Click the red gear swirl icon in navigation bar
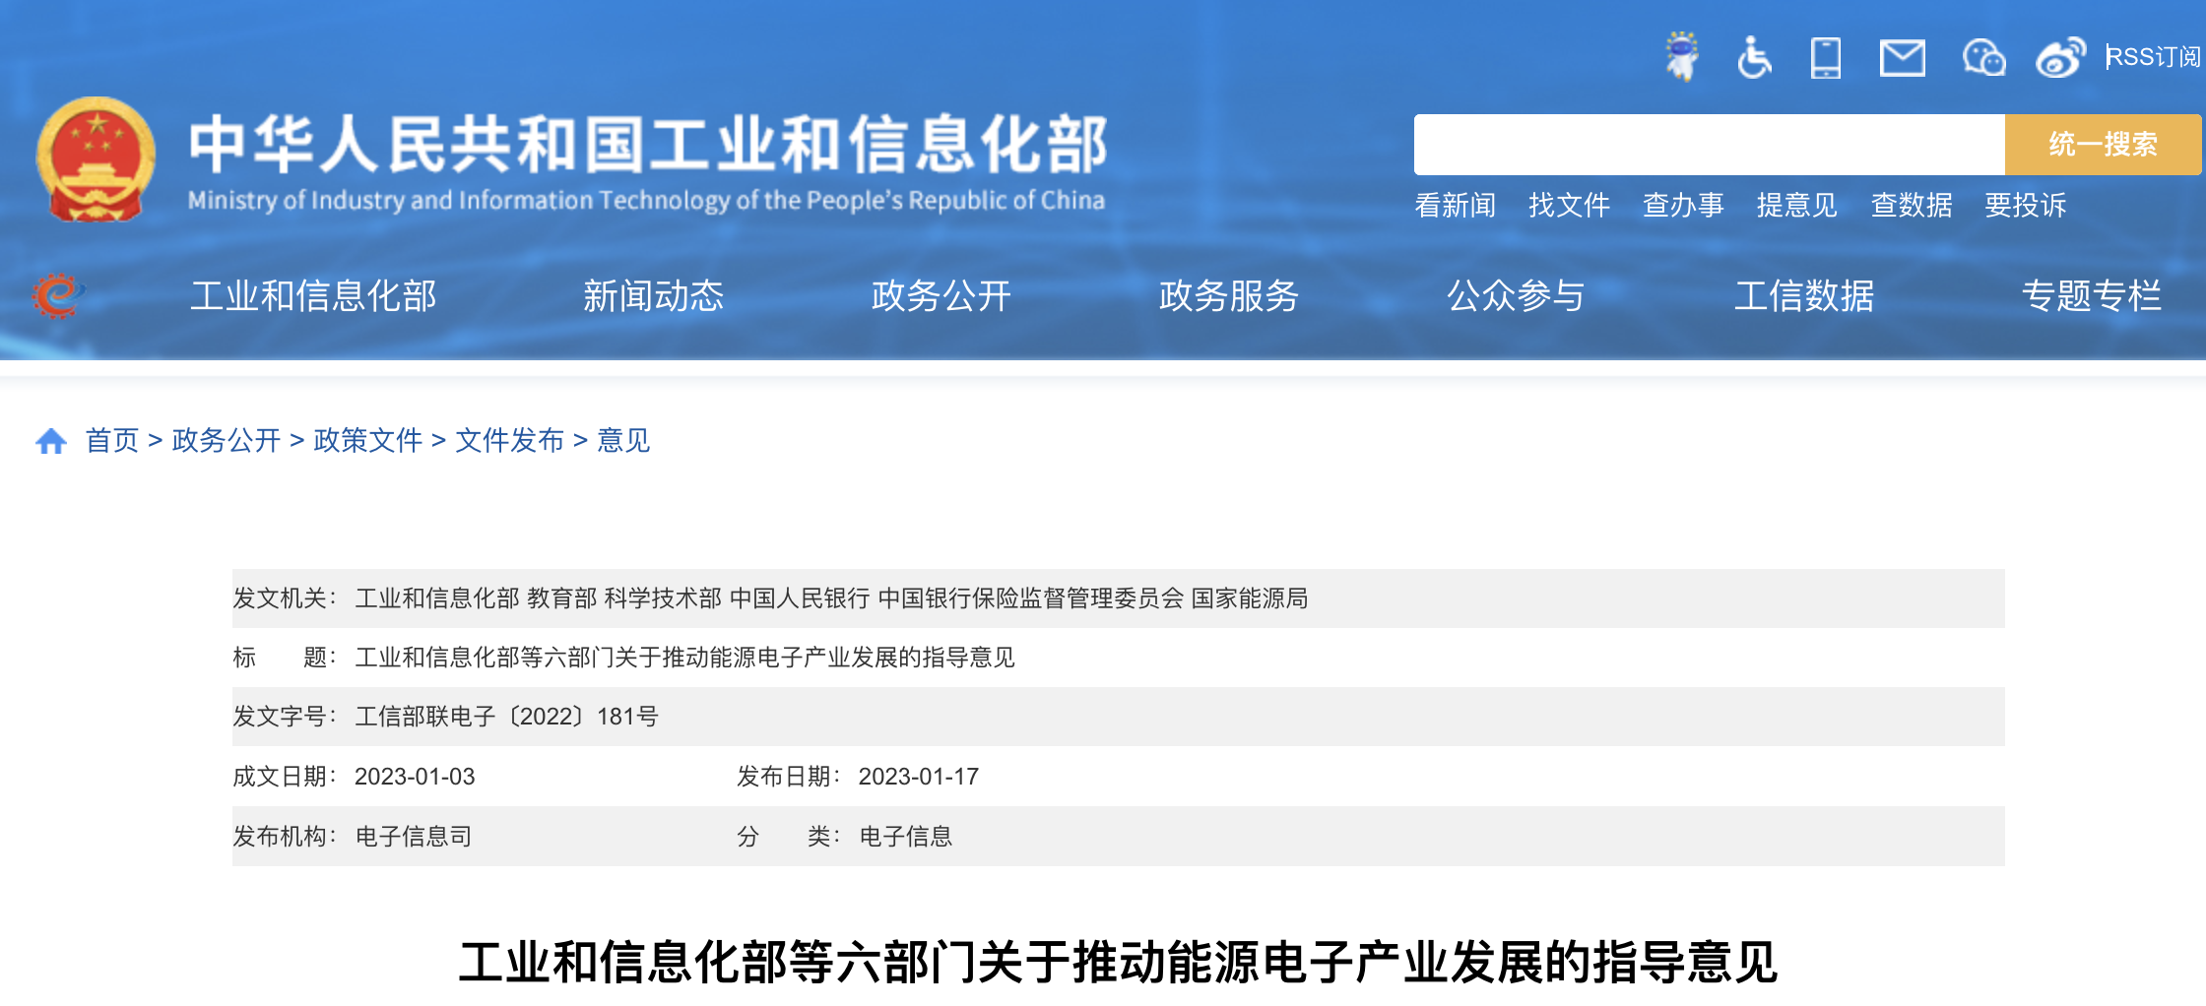Screen dimensions: 2206x1006 point(57,295)
